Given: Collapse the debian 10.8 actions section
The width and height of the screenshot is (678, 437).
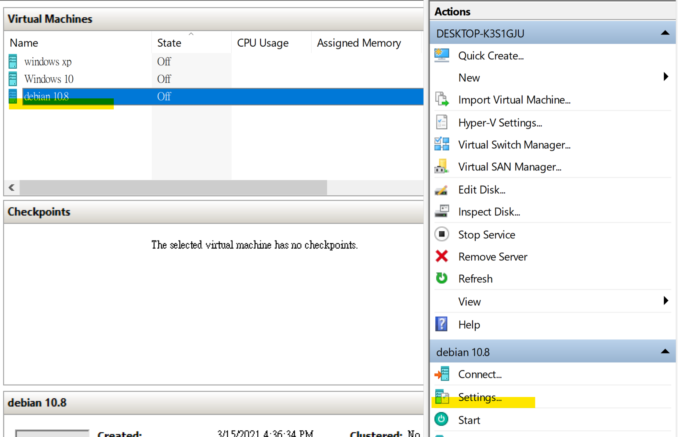Looking at the screenshot, I should [x=665, y=351].
